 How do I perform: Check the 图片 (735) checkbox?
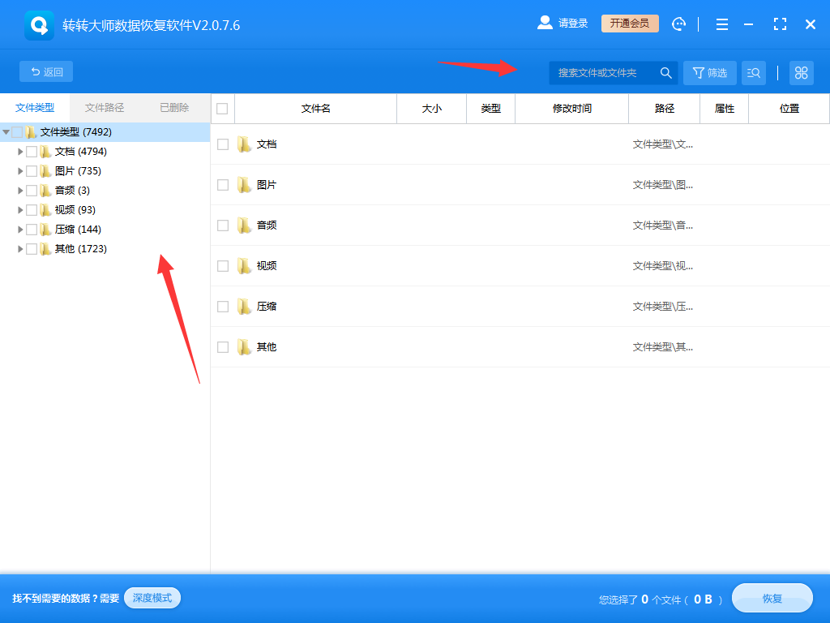[32, 170]
